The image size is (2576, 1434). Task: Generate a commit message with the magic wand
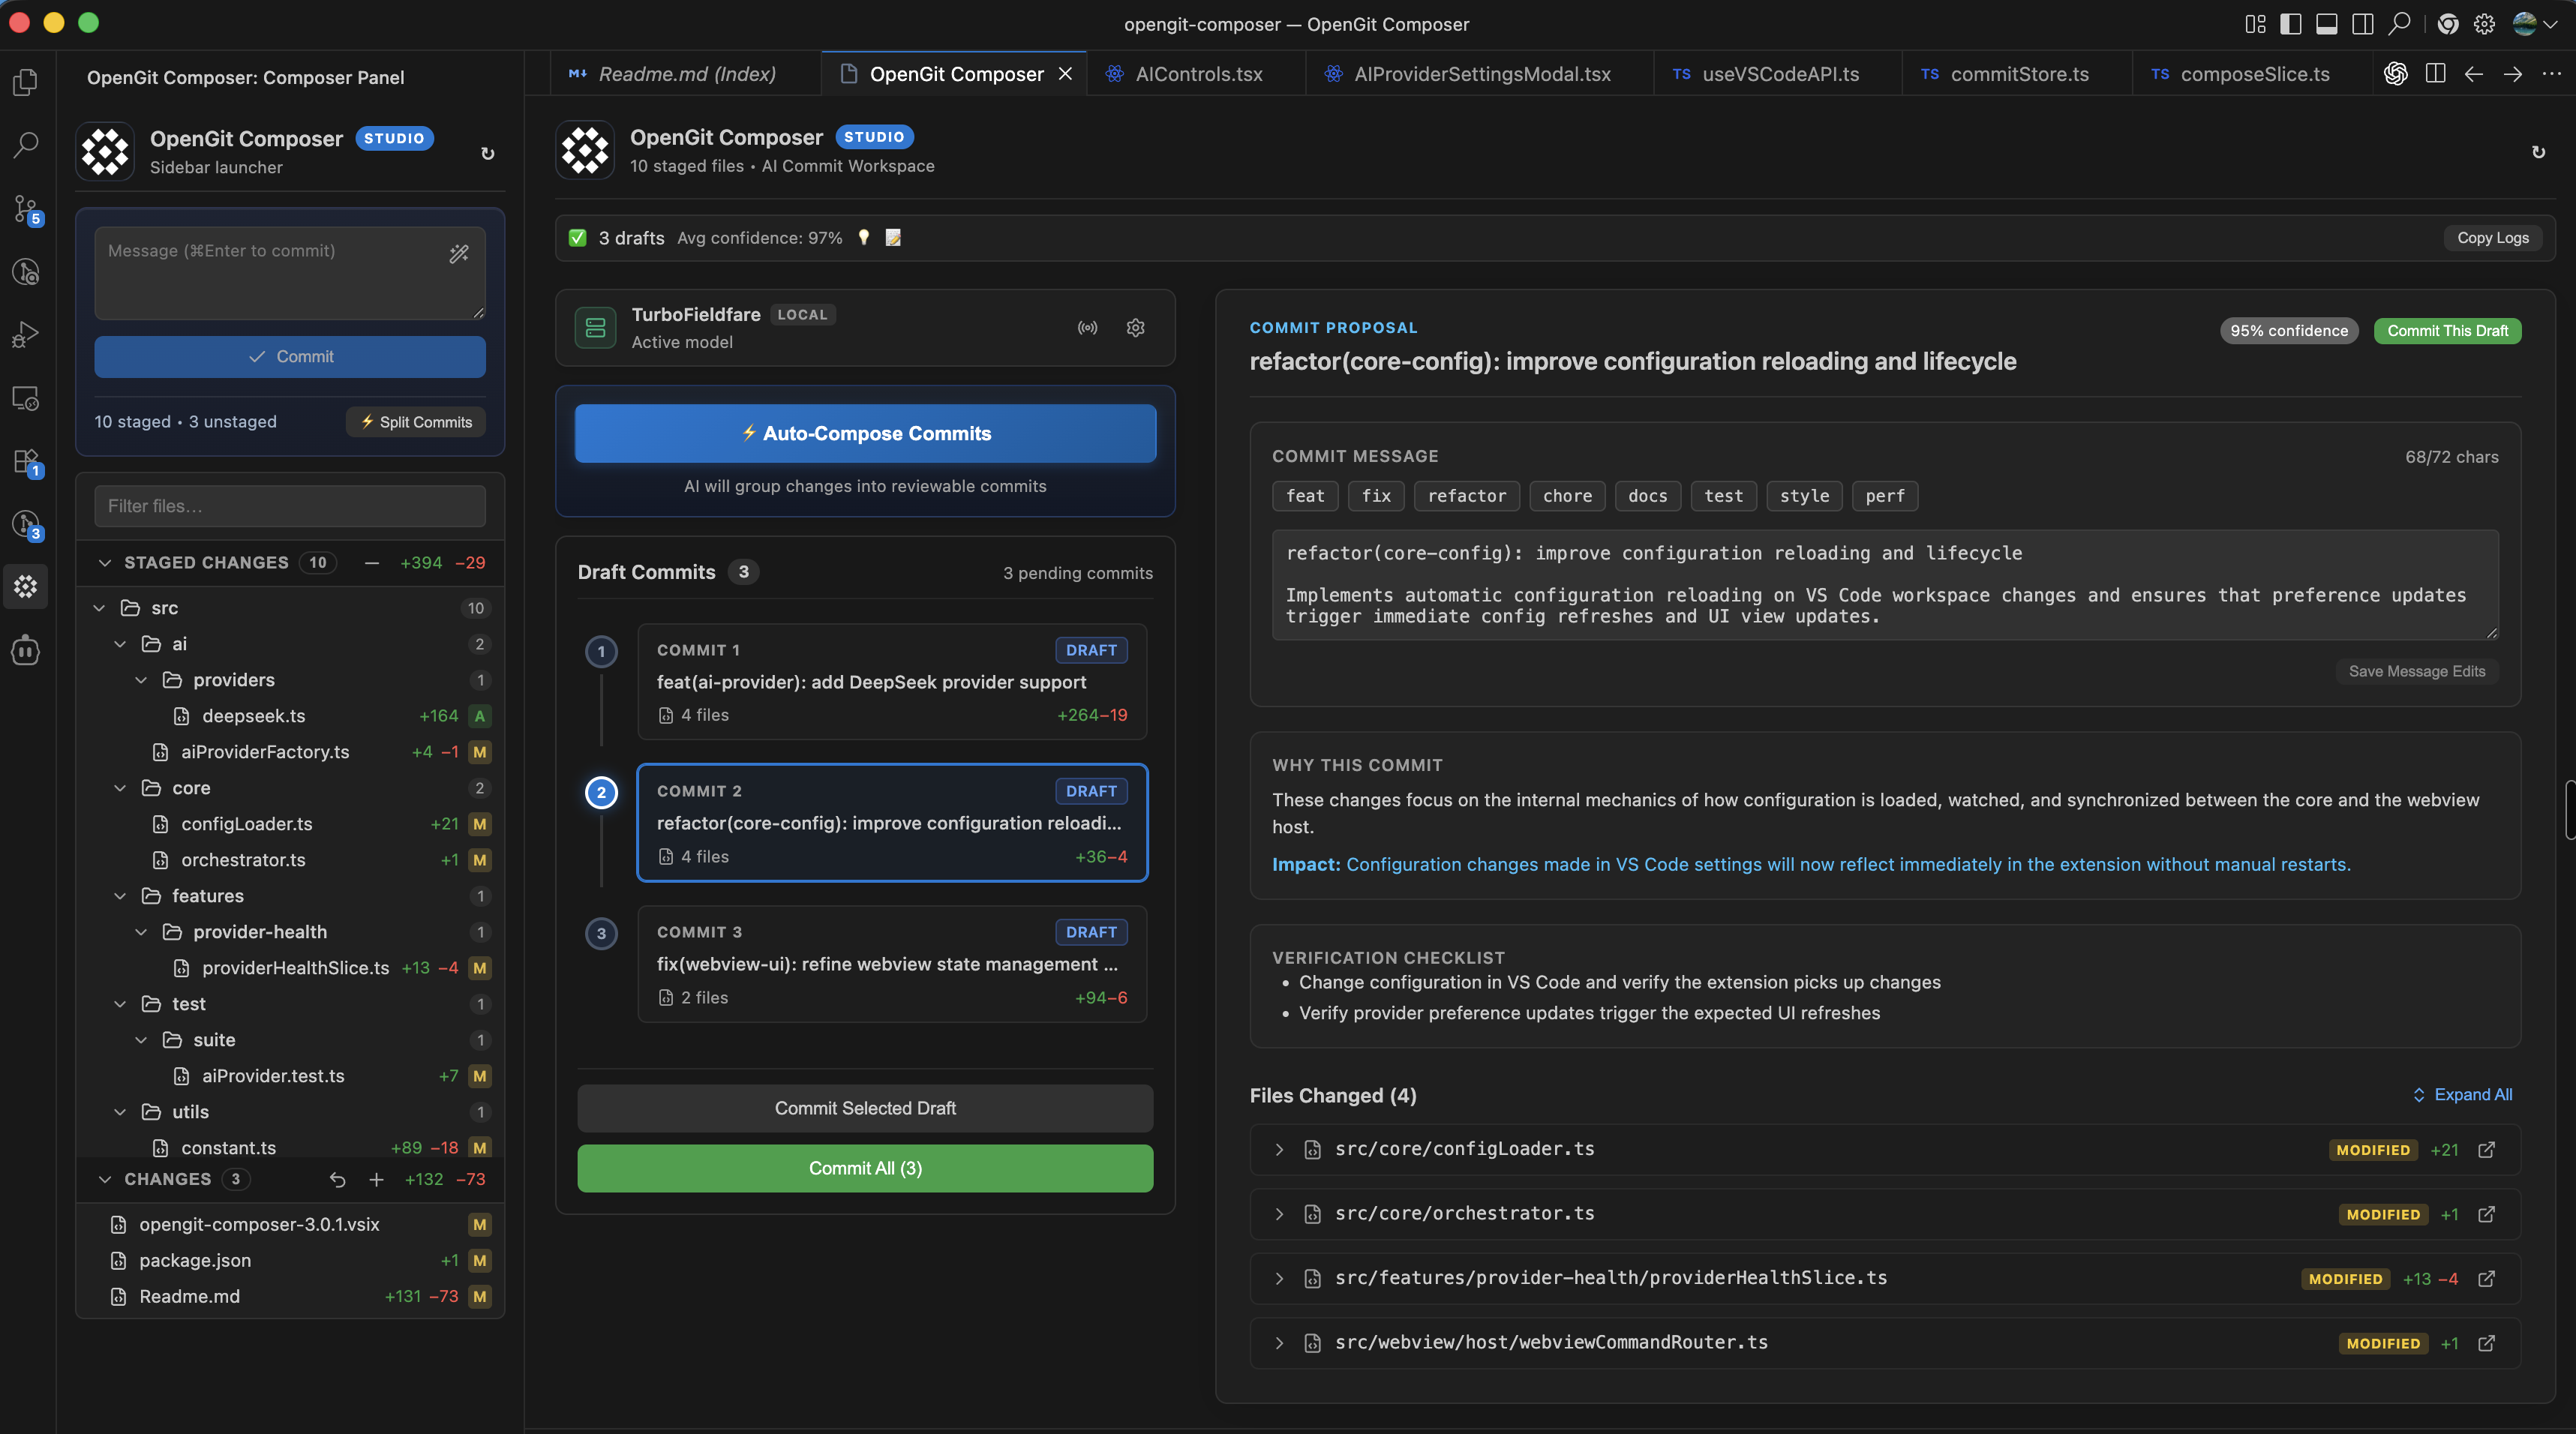tap(459, 254)
